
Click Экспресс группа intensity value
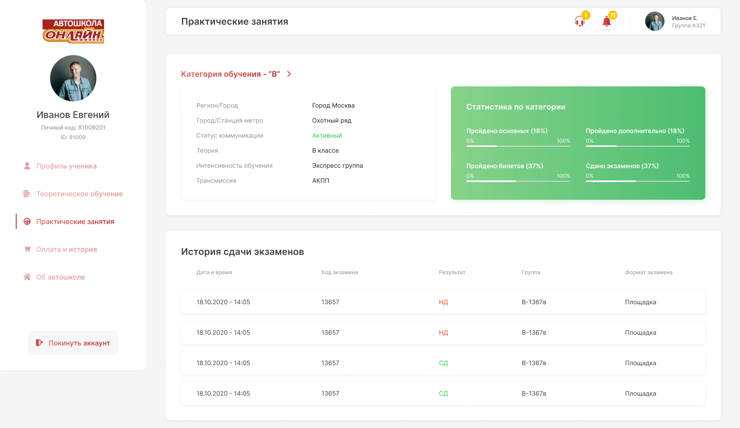click(338, 165)
